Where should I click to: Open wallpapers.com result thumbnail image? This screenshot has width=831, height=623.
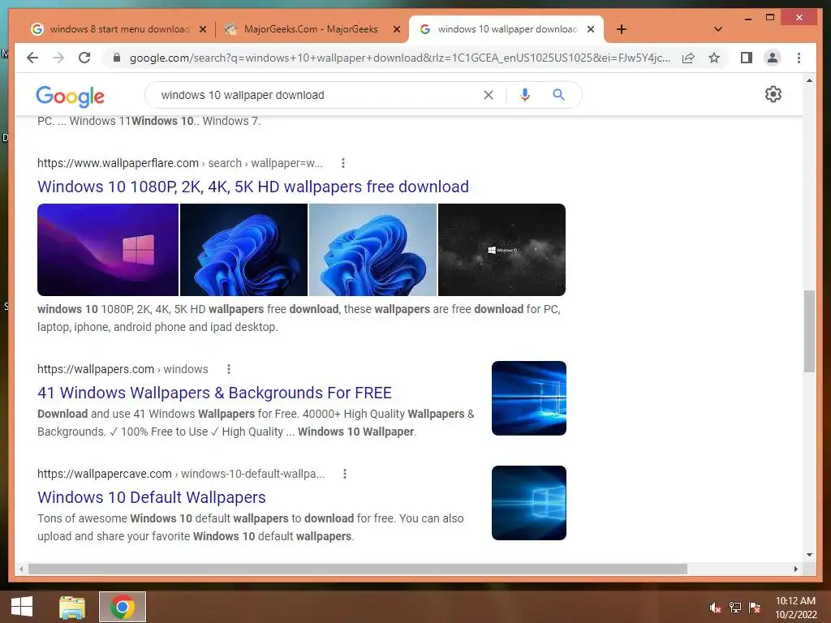[529, 398]
